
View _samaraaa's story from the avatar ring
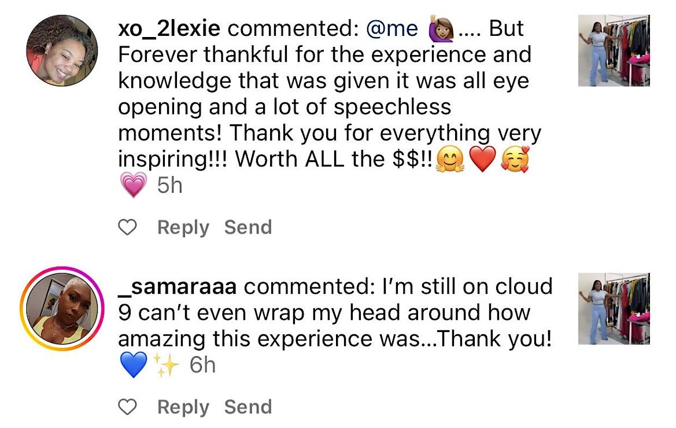pos(62,308)
